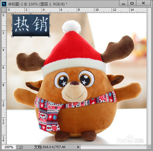Click the top-middle transform handle of 热销 box
153x151 pixels.
pos(31,14)
